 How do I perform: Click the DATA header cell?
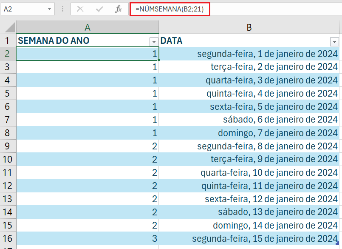pos(249,41)
